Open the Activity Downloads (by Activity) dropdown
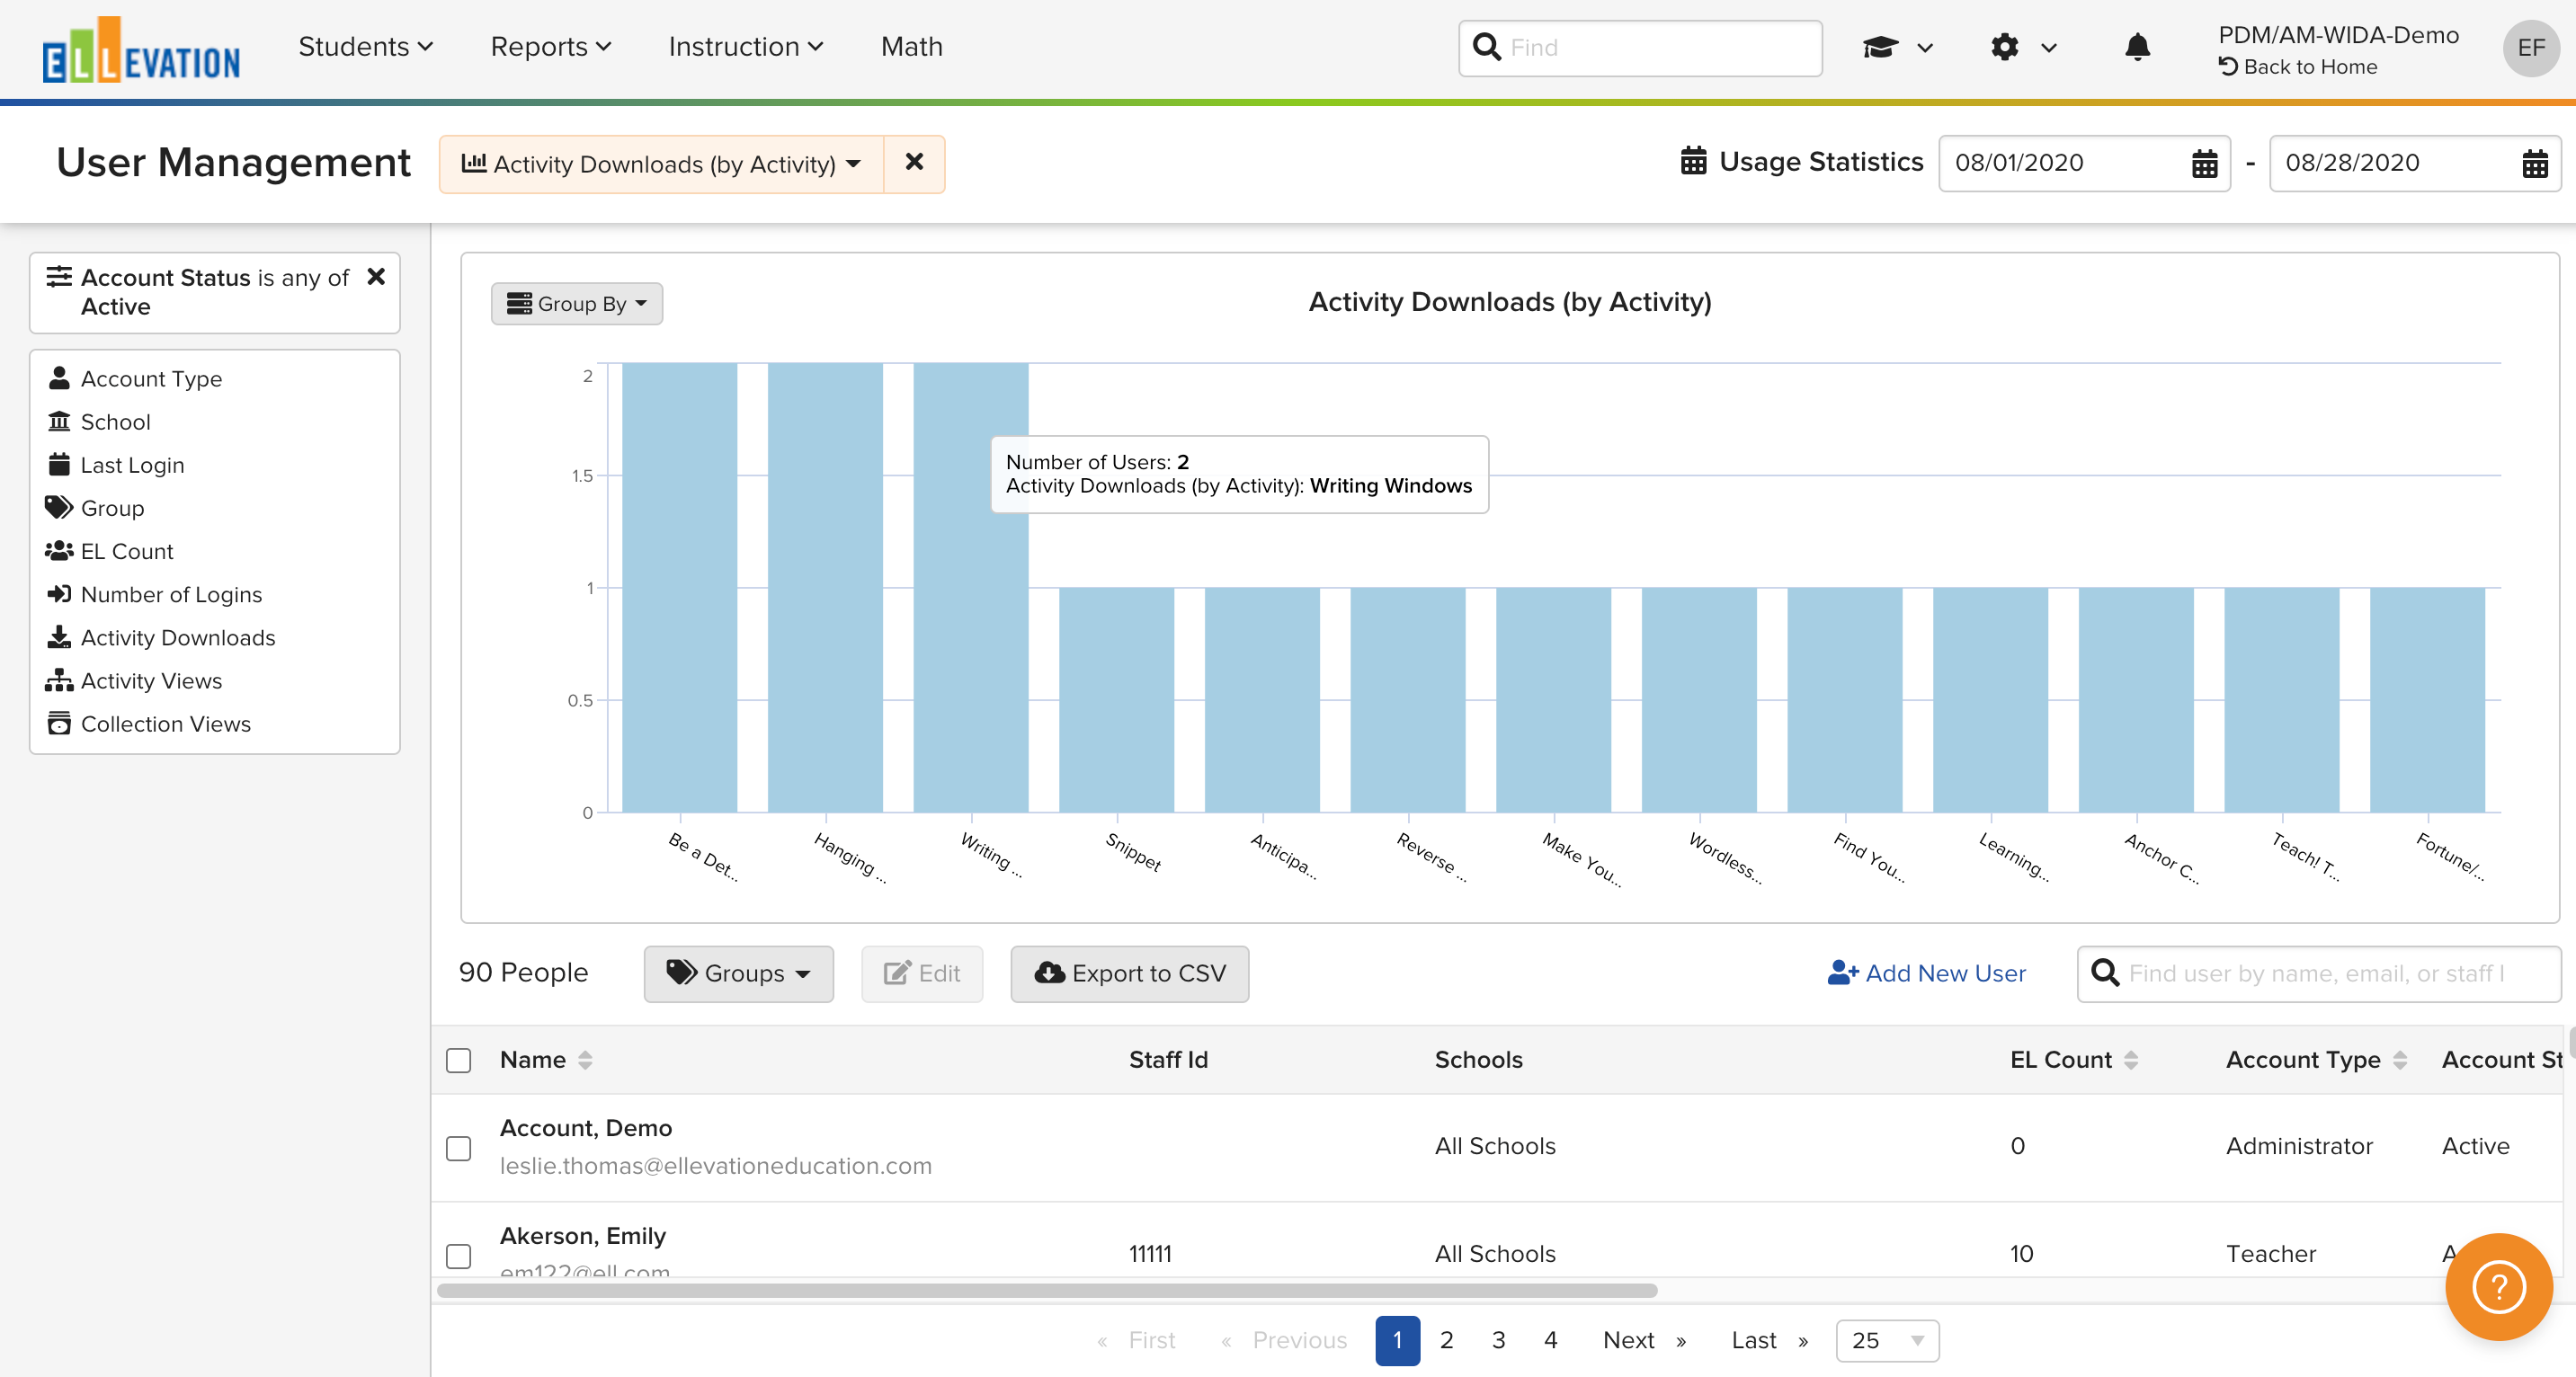2576x1377 pixels. coord(661,163)
